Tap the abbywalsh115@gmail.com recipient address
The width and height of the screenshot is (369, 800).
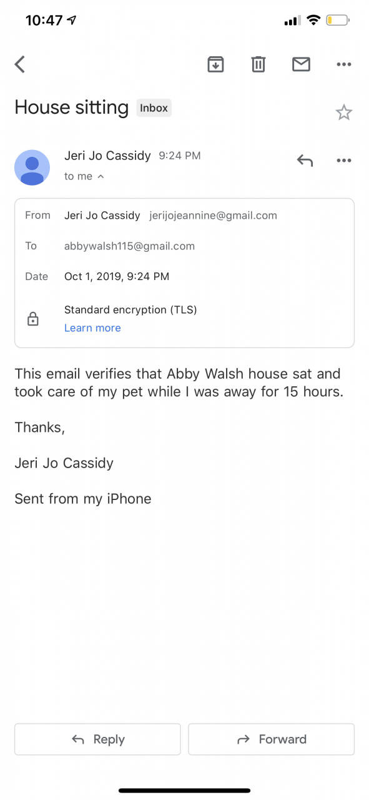pos(129,246)
